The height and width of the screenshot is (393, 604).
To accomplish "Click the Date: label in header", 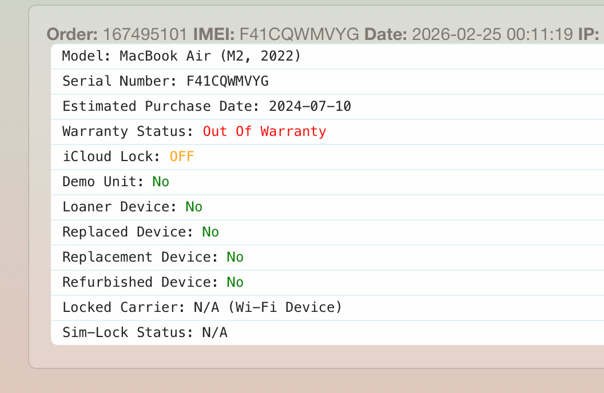I will point(386,34).
